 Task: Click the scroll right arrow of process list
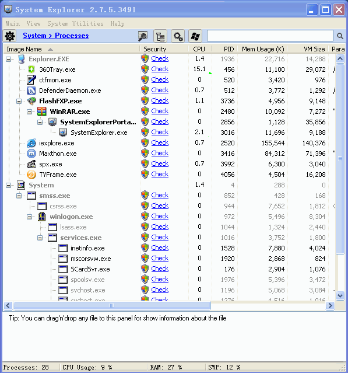point(330,305)
